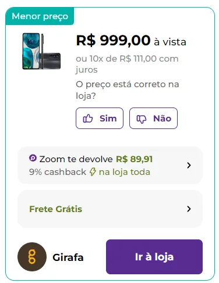Click the green lightning bolt cashback icon
Viewport: 219px width, 283px height.
(93, 172)
